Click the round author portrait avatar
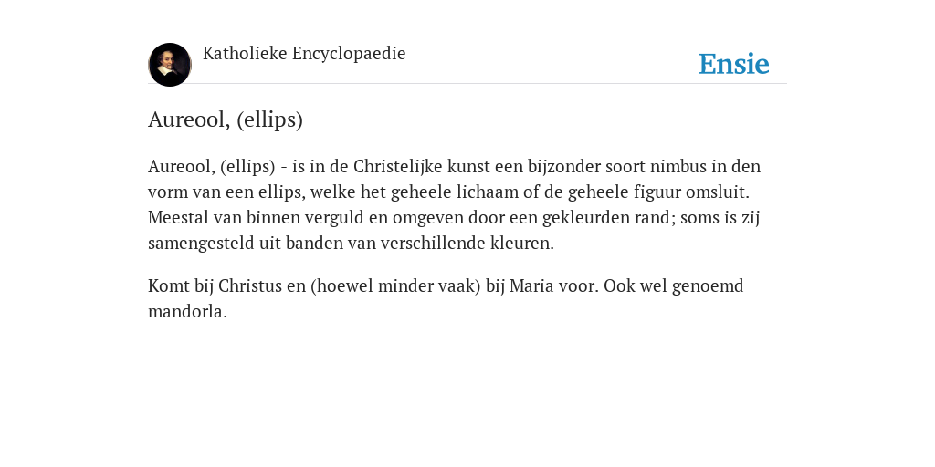Image resolution: width=935 pixels, height=467 pixels. [170, 65]
